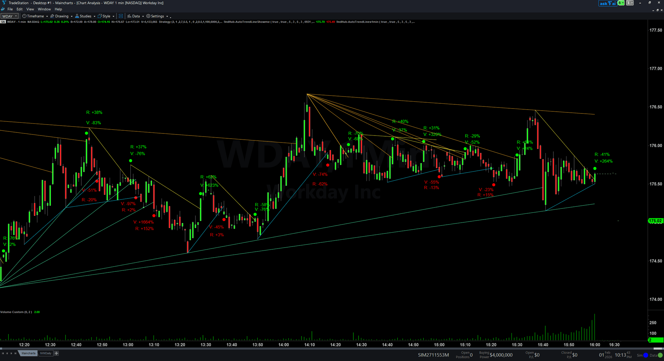Open the WDAY symbol dropdown

coord(15,16)
